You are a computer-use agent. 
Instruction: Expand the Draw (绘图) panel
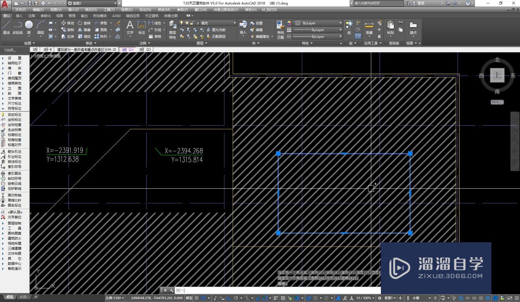pos(30,43)
